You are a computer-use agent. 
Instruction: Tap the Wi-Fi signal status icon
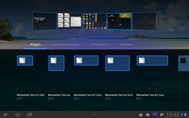[x=182, y=114]
